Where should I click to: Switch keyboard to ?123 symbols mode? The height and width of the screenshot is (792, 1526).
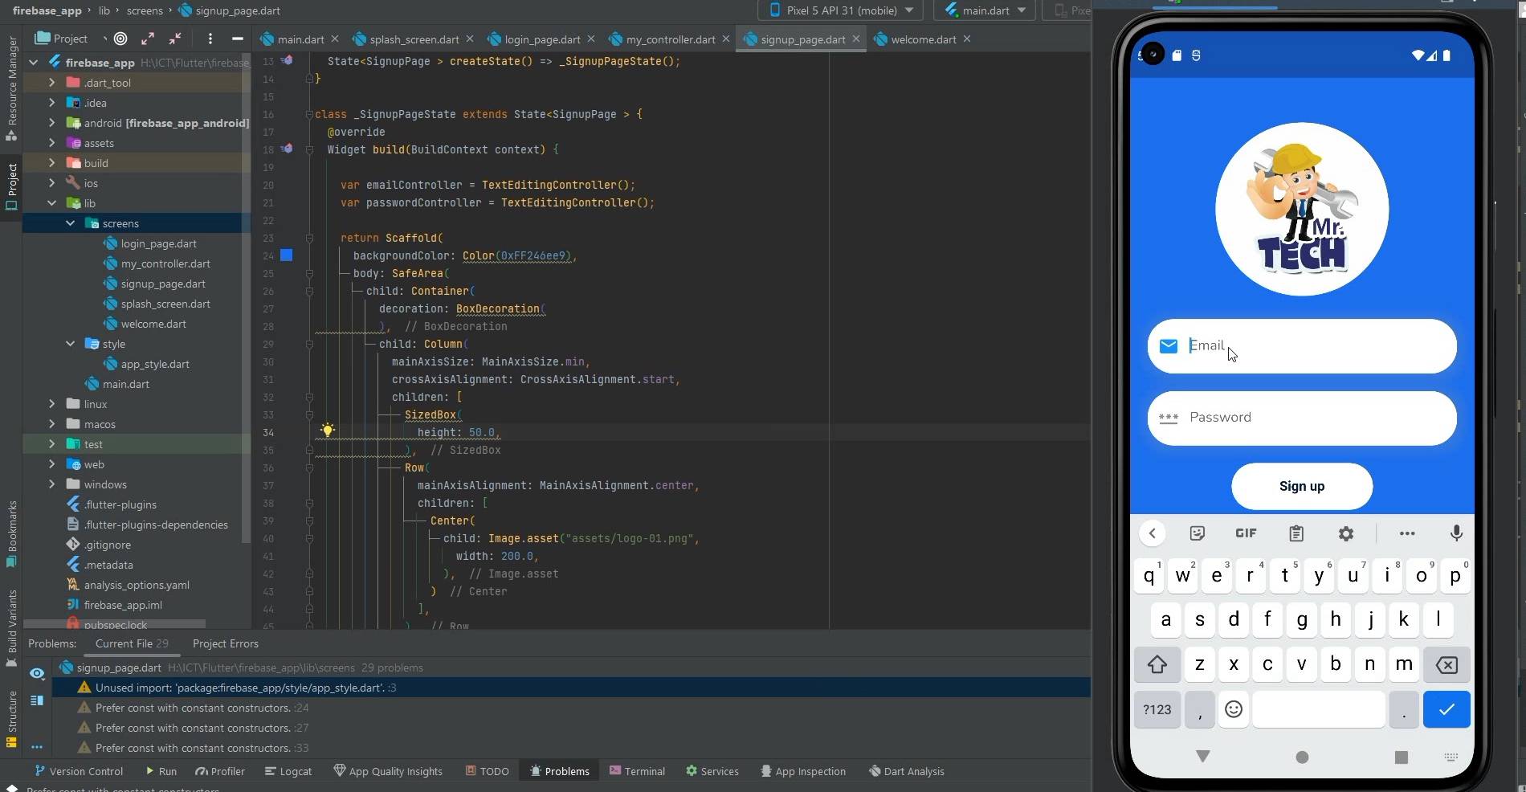pos(1157,709)
